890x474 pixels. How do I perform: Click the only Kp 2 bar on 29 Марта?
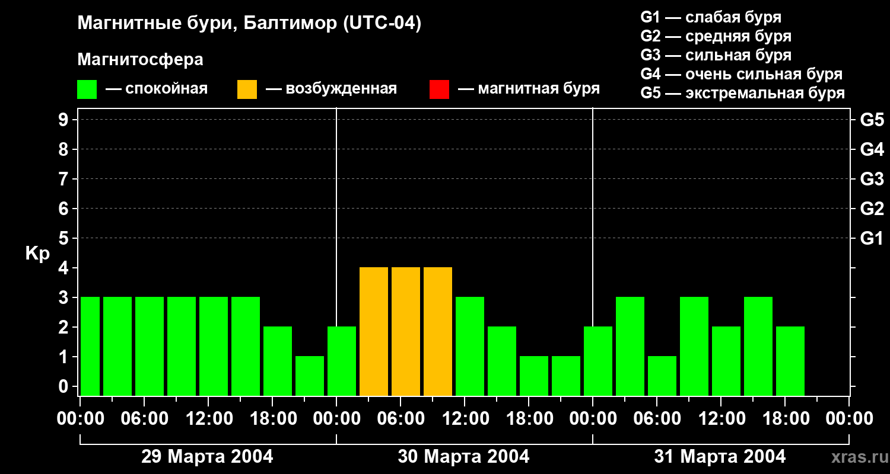click(278, 361)
